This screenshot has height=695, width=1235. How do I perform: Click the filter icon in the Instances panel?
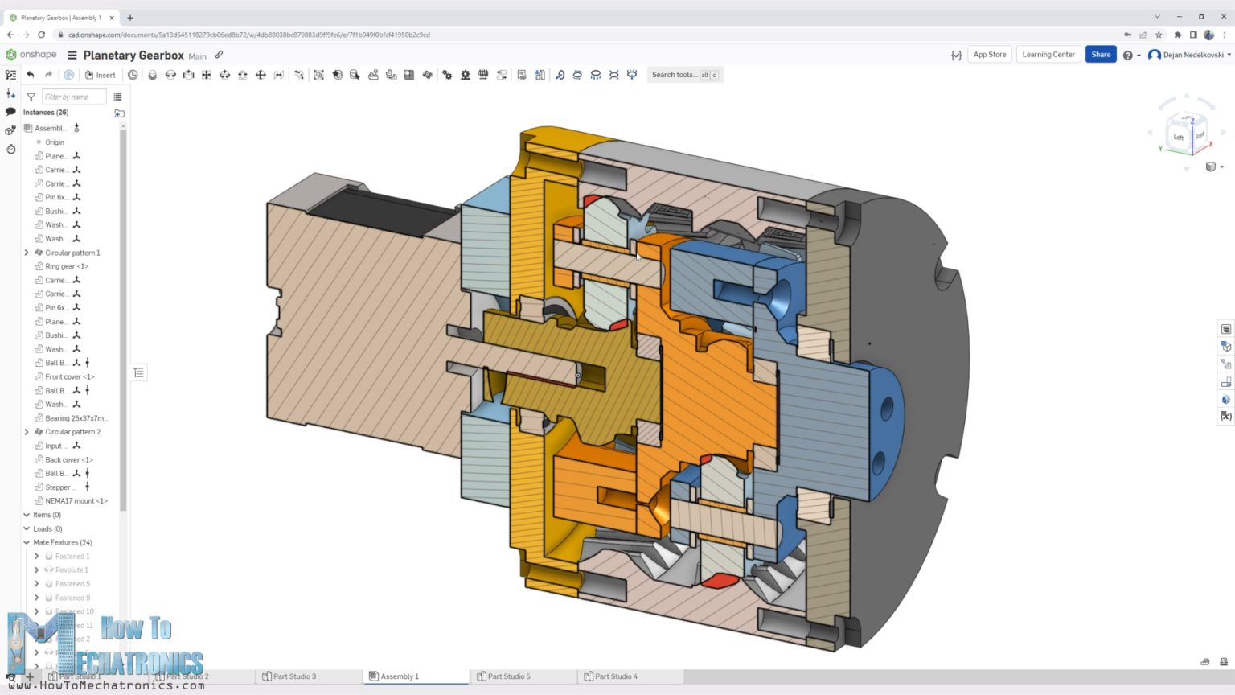coord(31,96)
